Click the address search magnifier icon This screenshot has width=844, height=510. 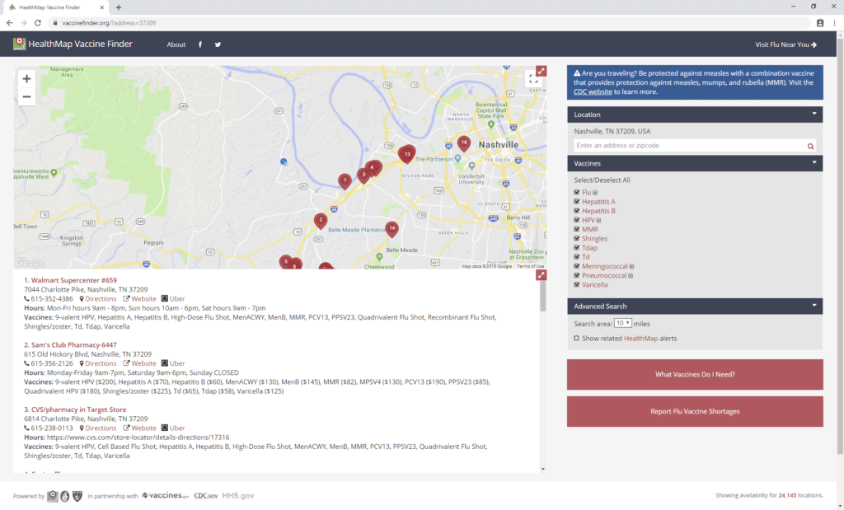coord(810,146)
